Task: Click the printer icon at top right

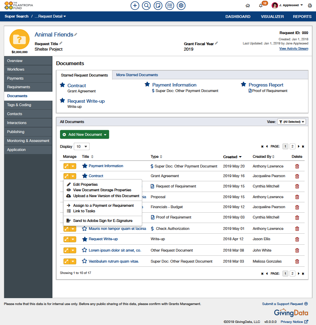Action: point(310,6)
